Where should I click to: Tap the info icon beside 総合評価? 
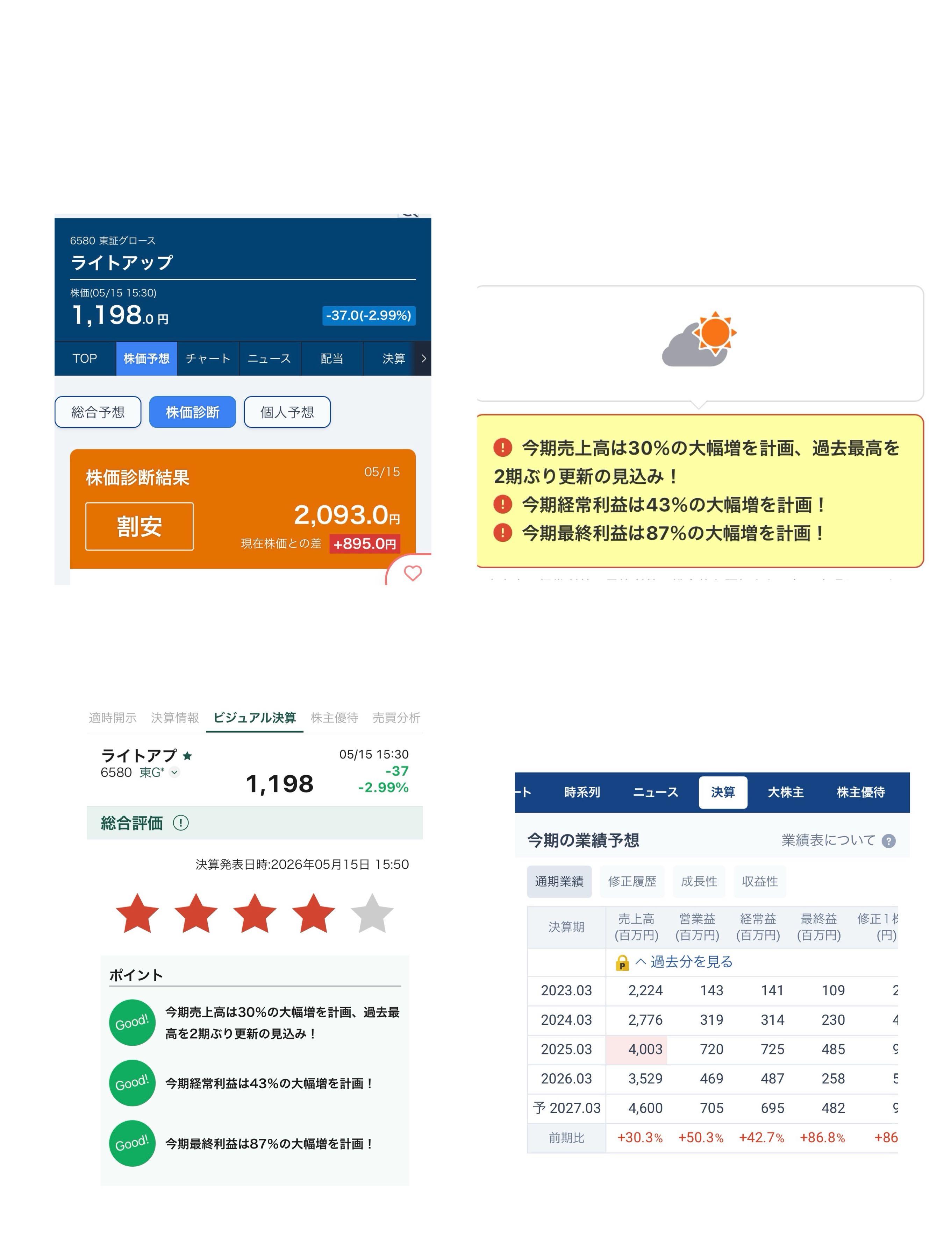point(181,823)
